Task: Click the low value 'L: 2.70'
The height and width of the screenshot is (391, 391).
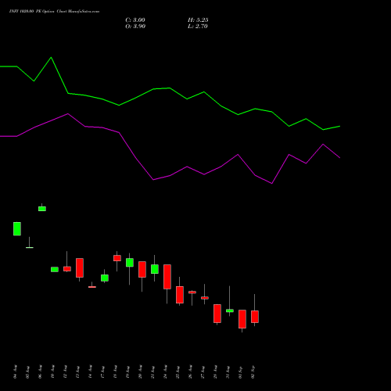Action: (198, 27)
